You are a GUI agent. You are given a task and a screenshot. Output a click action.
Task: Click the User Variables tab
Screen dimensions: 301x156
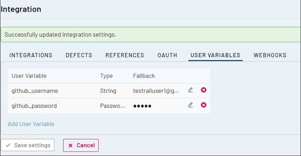[215, 55]
